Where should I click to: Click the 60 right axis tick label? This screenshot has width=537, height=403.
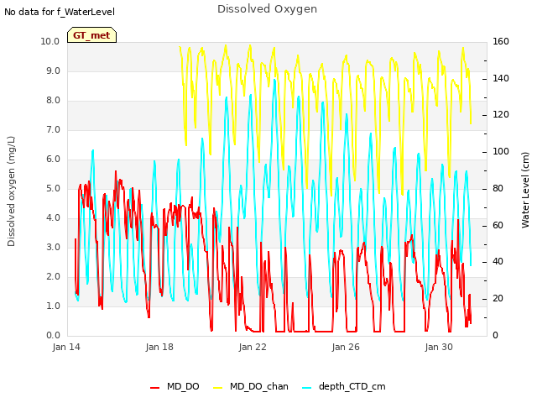click(x=498, y=225)
